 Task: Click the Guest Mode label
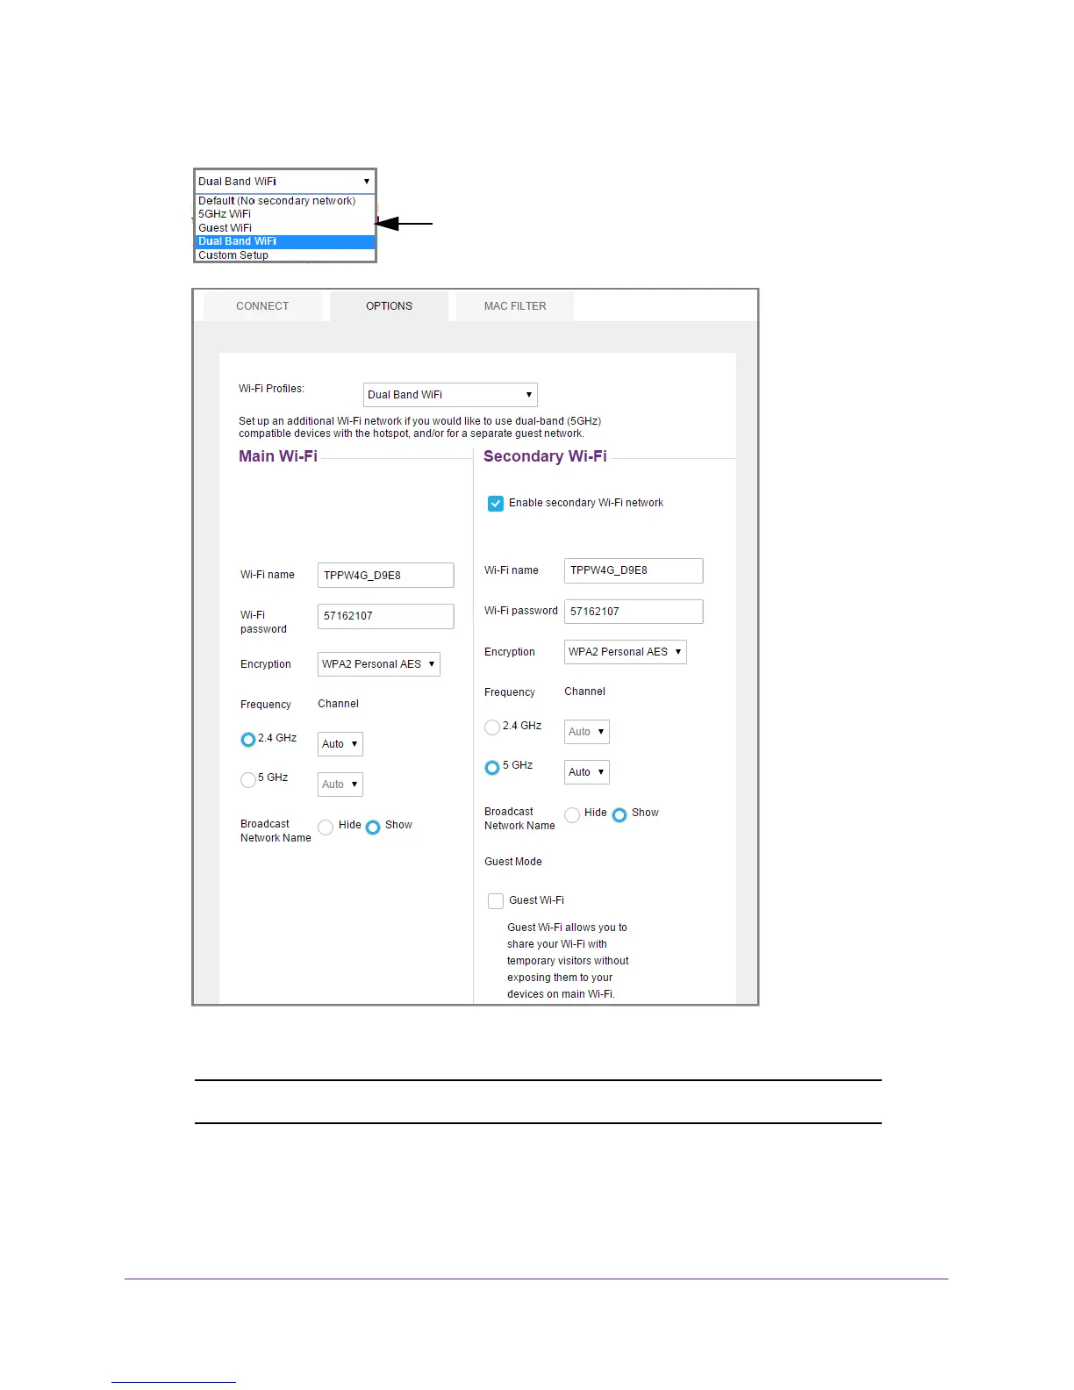(x=513, y=862)
